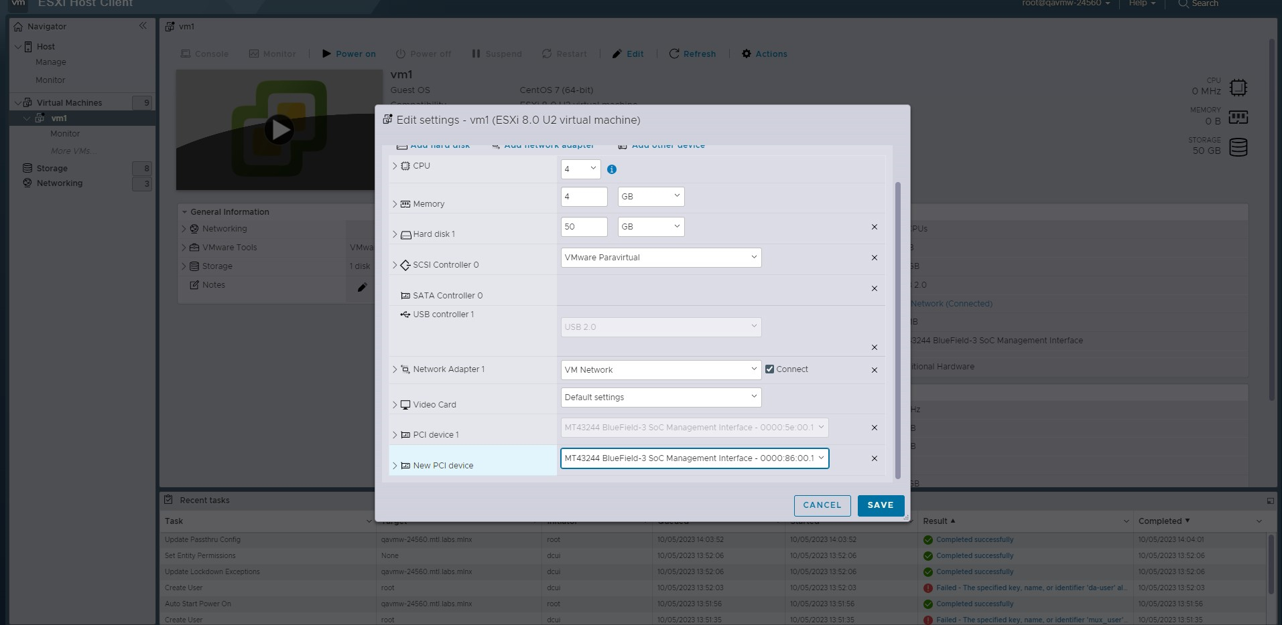Click the Memory icon in resource summary
This screenshot has width=1282, height=625.
[x=1238, y=117]
